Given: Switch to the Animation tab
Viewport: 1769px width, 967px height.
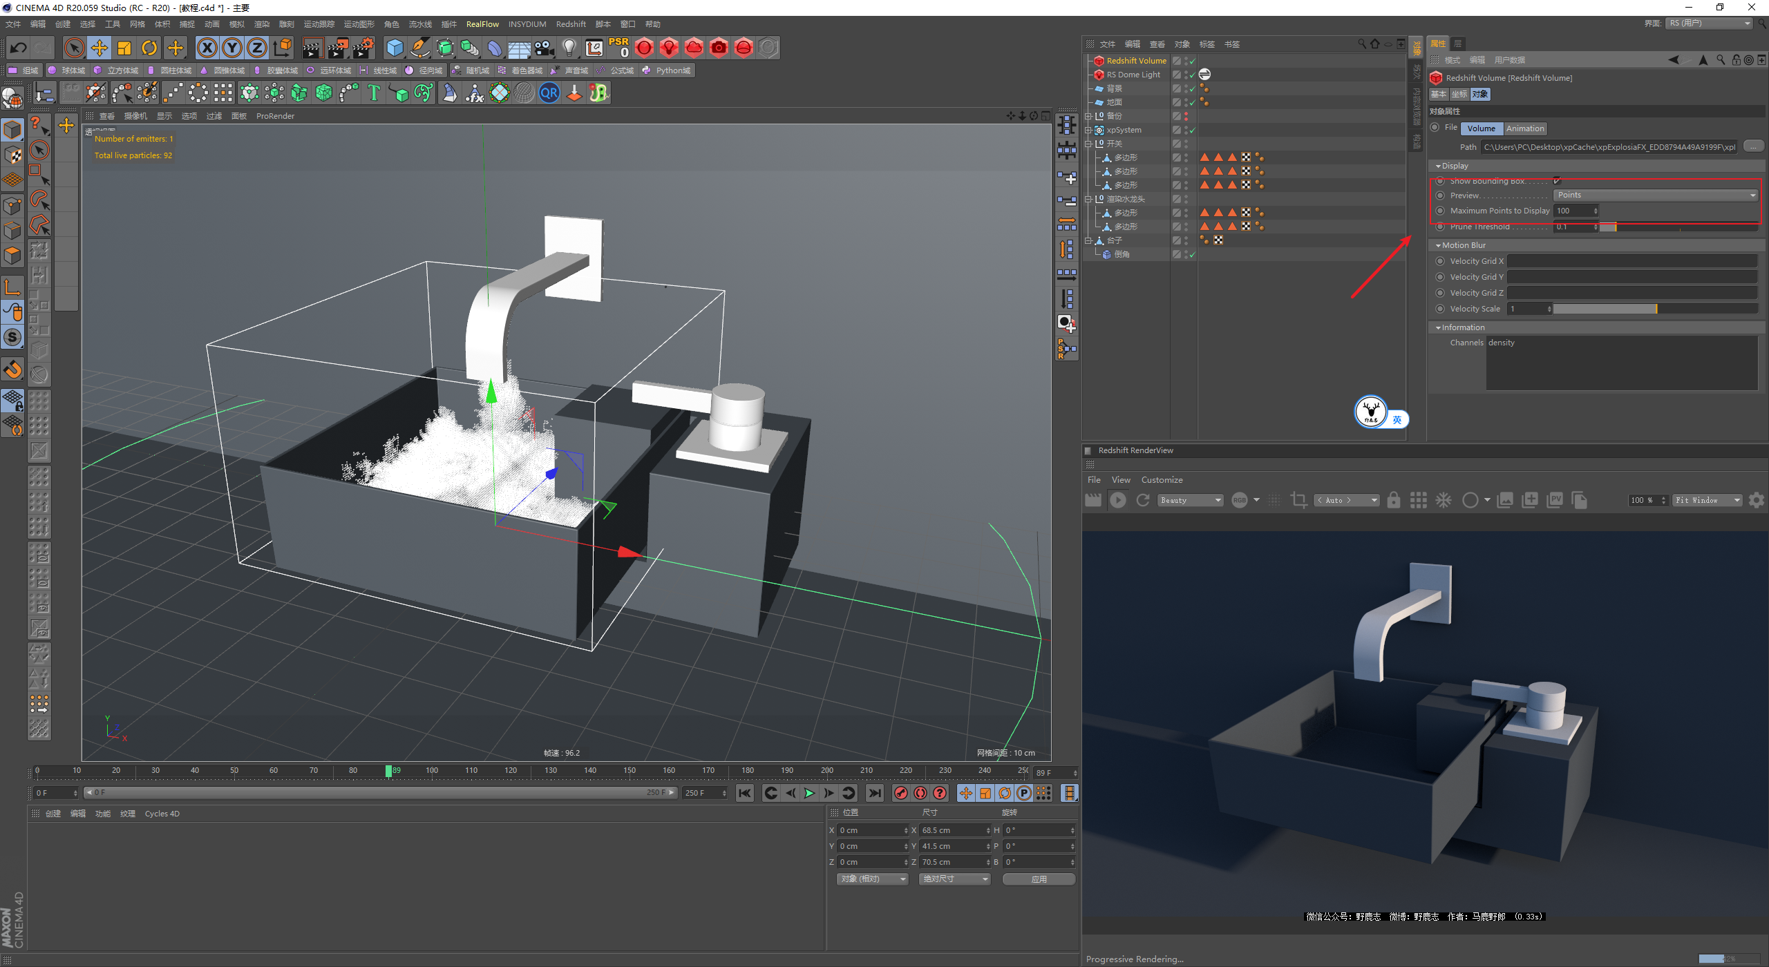Looking at the screenshot, I should (1524, 128).
